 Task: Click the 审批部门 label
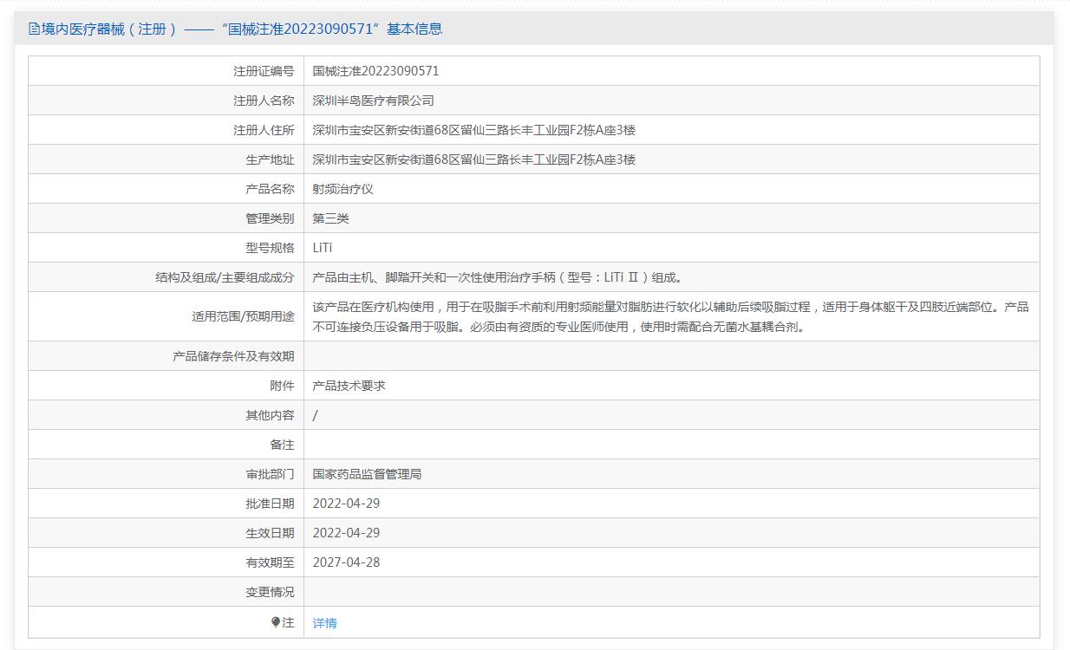[x=270, y=474]
